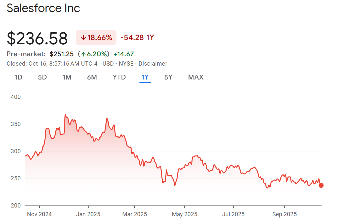Switch to the 5D range tab
The image size is (338, 223).
42,77
